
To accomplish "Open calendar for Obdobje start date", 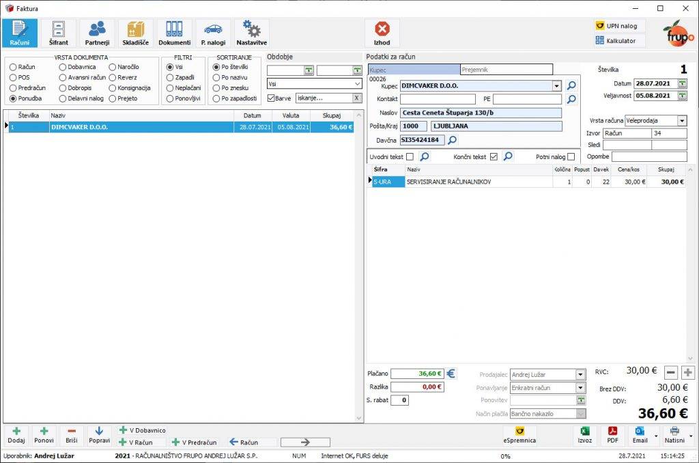I will click(309, 70).
